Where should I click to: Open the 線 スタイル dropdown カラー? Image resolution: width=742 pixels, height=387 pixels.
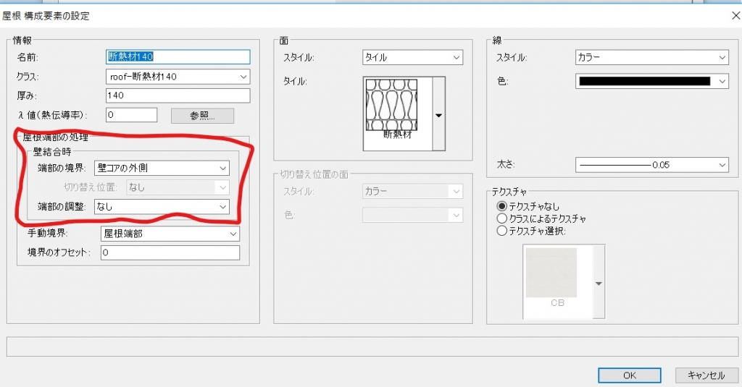651,57
